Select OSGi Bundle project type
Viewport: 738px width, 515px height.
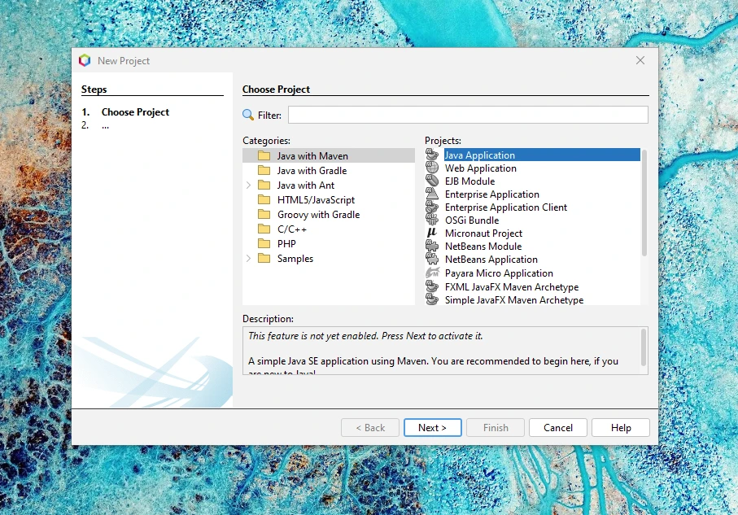[533, 220]
